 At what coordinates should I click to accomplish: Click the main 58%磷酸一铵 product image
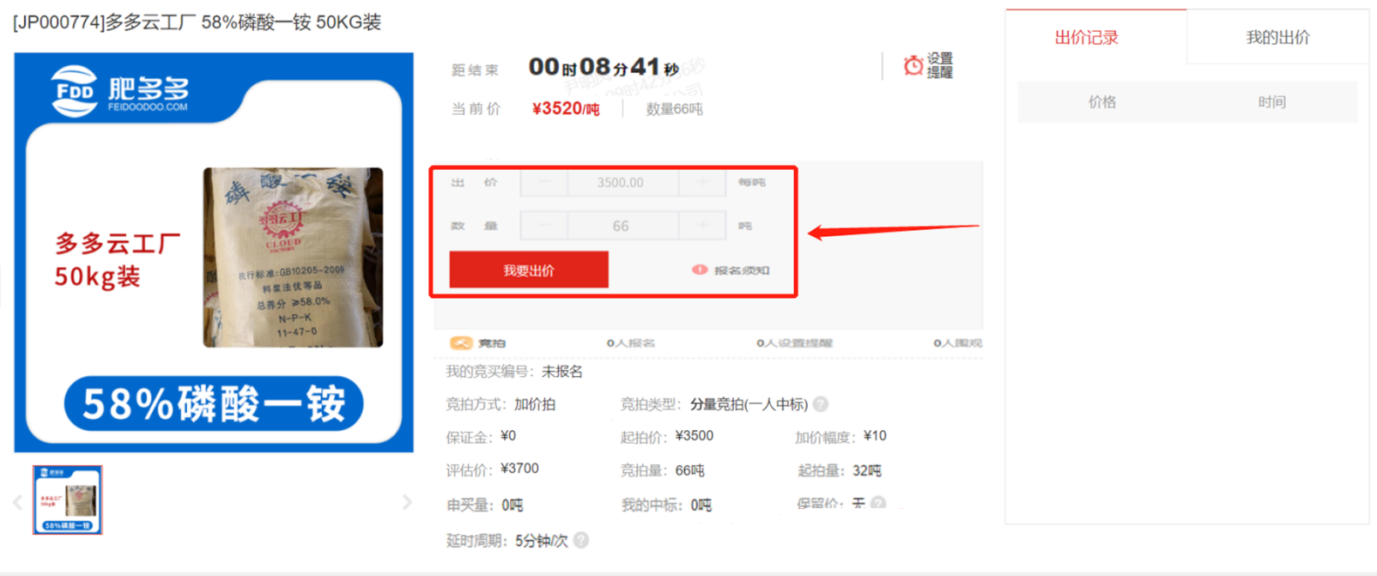(214, 252)
